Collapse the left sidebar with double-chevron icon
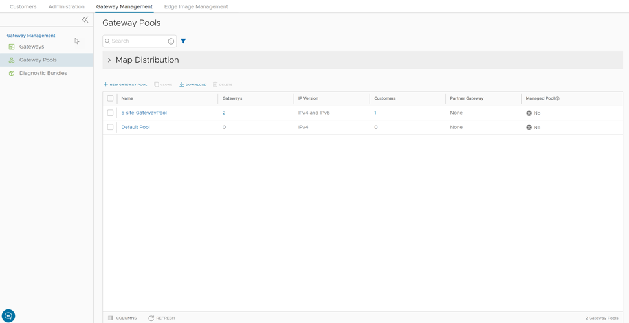This screenshot has width=629, height=323. pyautogui.click(x=85, y=20)
